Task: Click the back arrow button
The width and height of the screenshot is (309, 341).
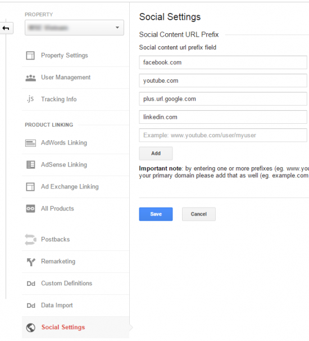Action: 6,28
